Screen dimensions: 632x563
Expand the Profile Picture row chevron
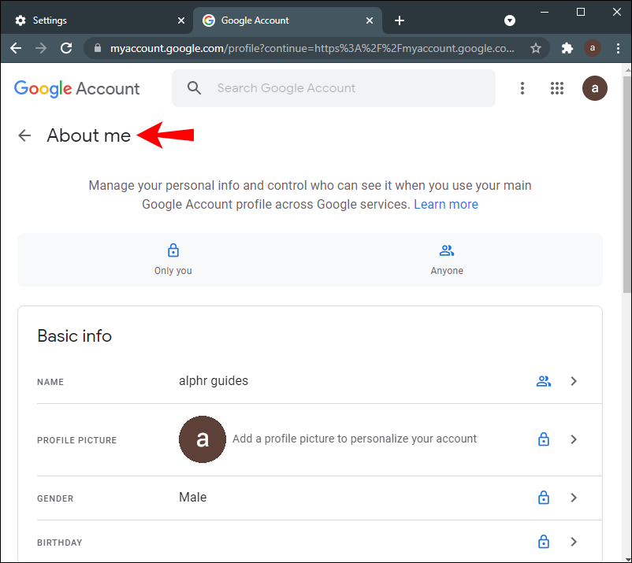574,439
